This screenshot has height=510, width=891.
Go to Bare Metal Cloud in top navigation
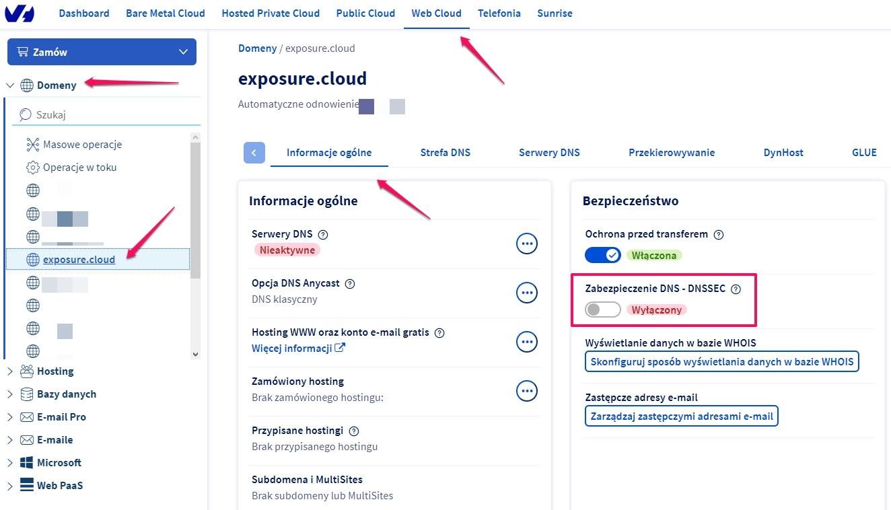166,13
